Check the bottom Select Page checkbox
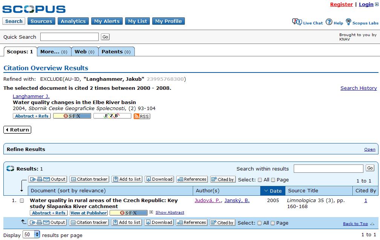The image size is (380, 240). coord(273,223)
